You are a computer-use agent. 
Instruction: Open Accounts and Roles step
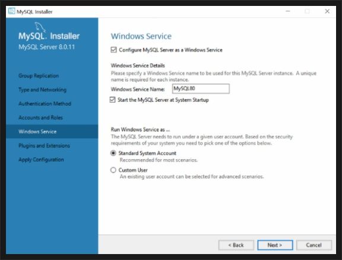coord(40,118)
